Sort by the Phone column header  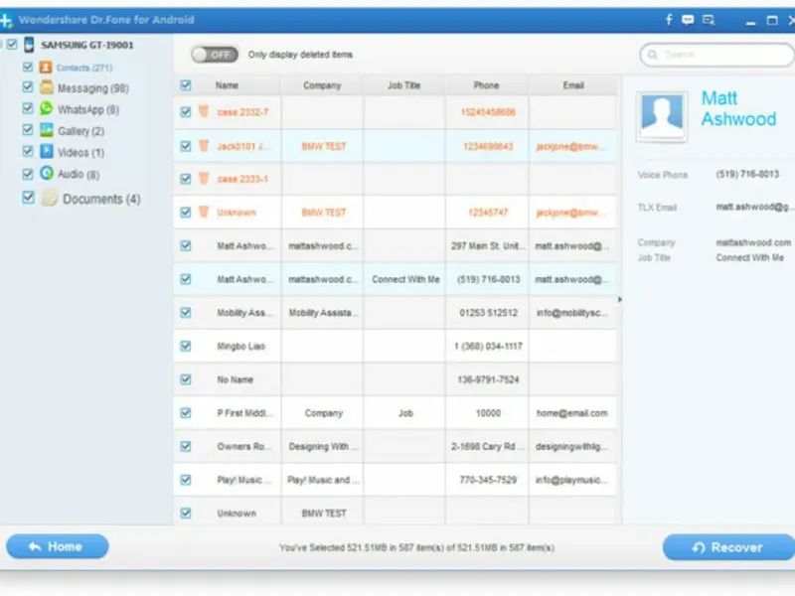pyautogui.click(x=486, y=85)
